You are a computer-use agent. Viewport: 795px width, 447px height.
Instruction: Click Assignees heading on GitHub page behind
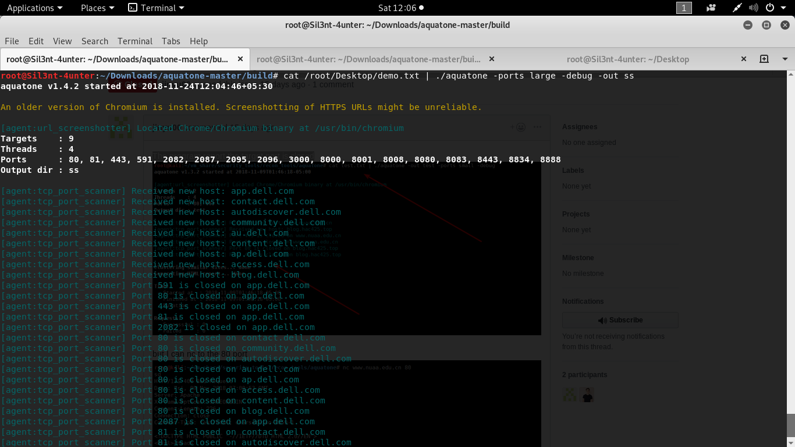580,127
